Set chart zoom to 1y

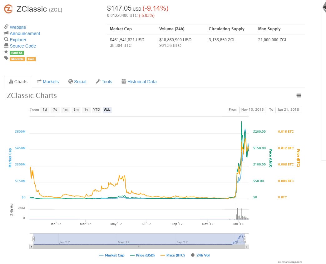[x=86, y=110]
